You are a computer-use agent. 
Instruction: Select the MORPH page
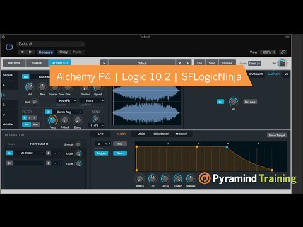coord(9,124)
